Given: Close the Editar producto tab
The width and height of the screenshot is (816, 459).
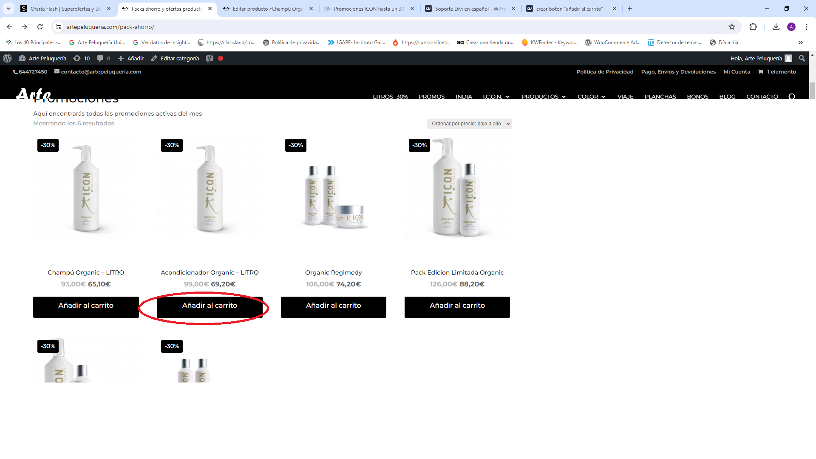Looking at the screenshot, I should point(311,8).
